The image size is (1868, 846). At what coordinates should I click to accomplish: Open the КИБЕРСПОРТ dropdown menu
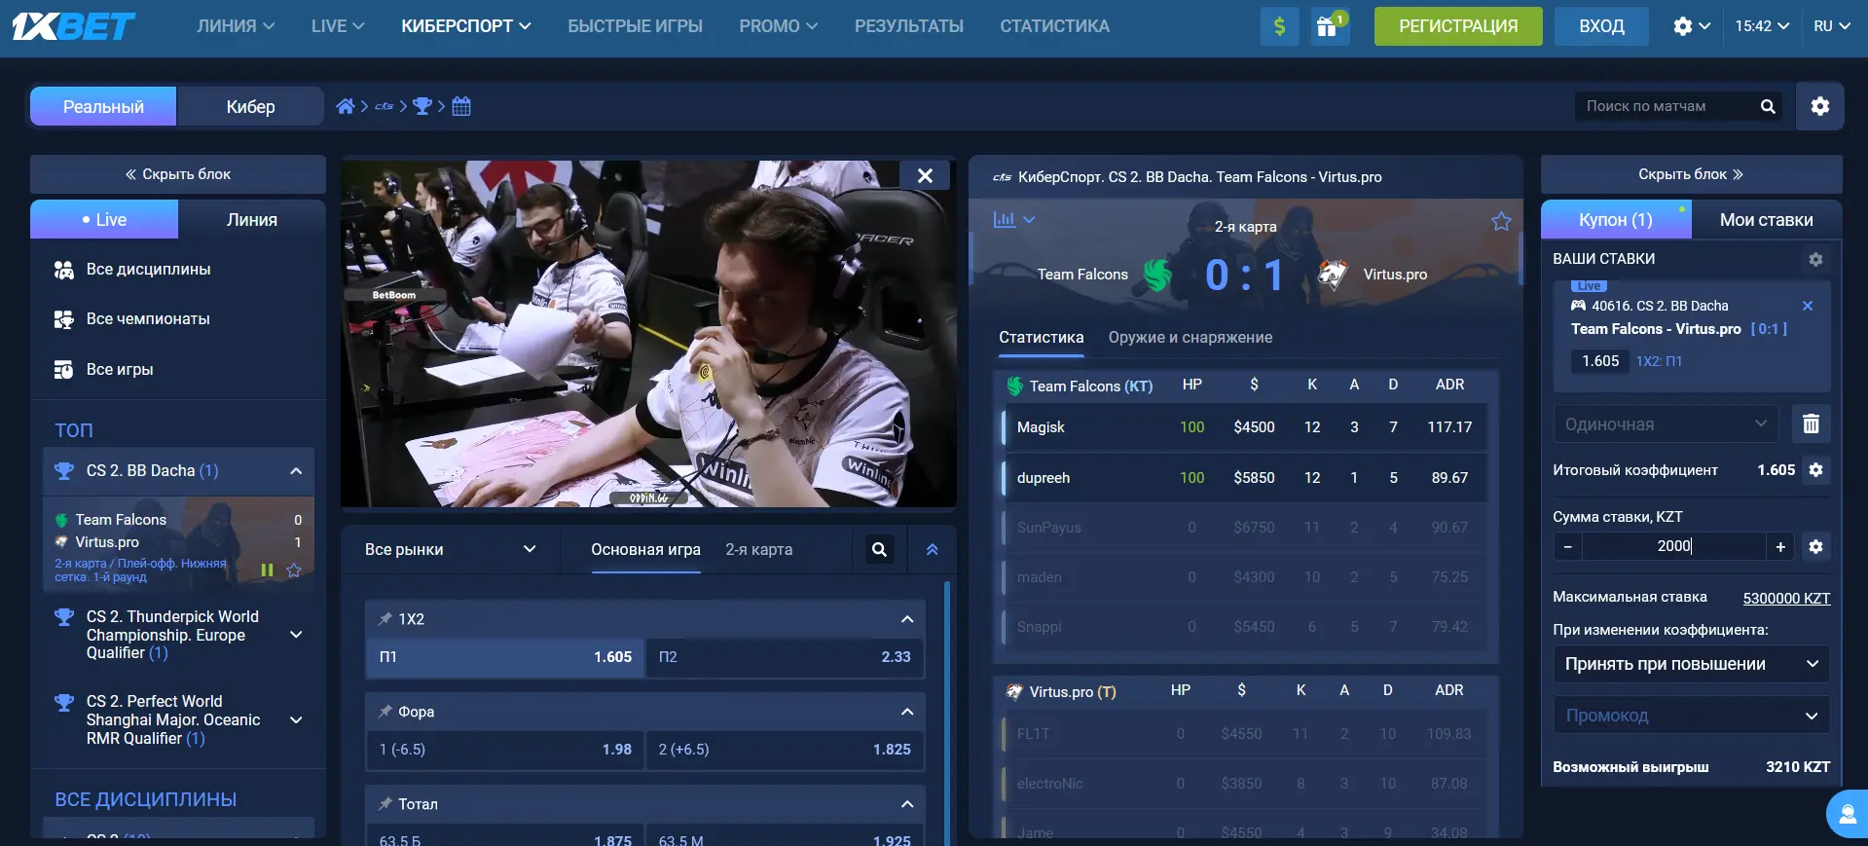(x=466, y=26)
